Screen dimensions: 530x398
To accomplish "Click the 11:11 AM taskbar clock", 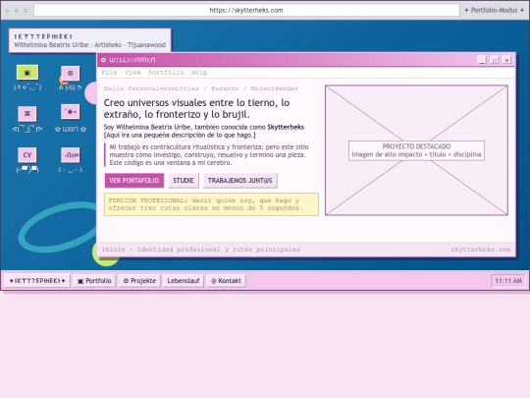I will 508,281.
